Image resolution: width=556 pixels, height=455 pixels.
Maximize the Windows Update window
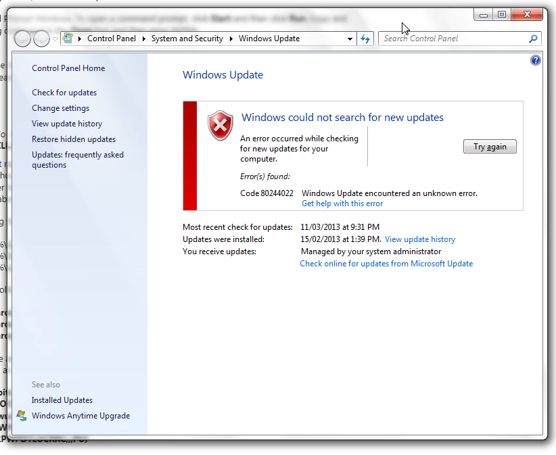tap(502, 14)
